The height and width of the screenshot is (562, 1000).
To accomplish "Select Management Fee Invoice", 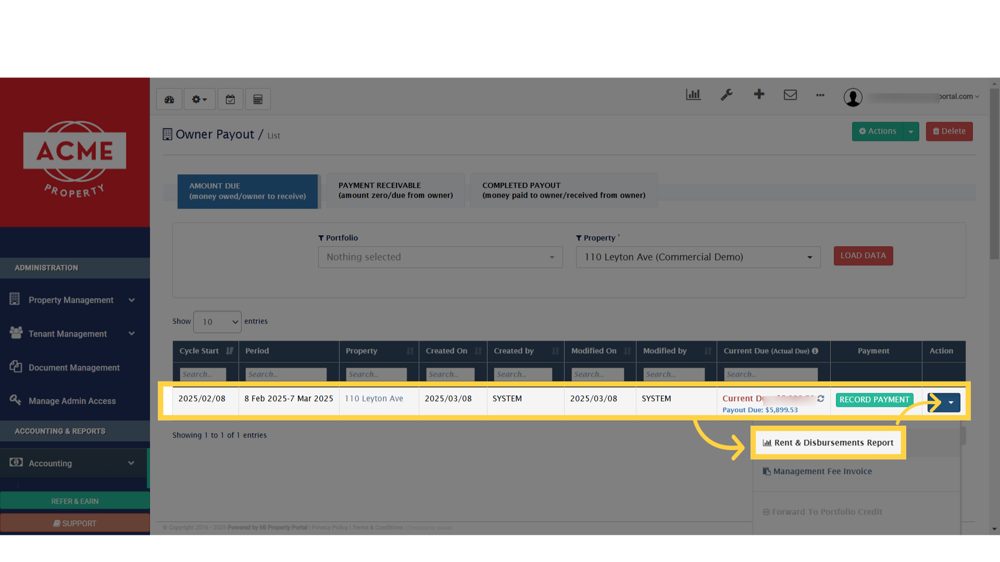I will [817, 471].
